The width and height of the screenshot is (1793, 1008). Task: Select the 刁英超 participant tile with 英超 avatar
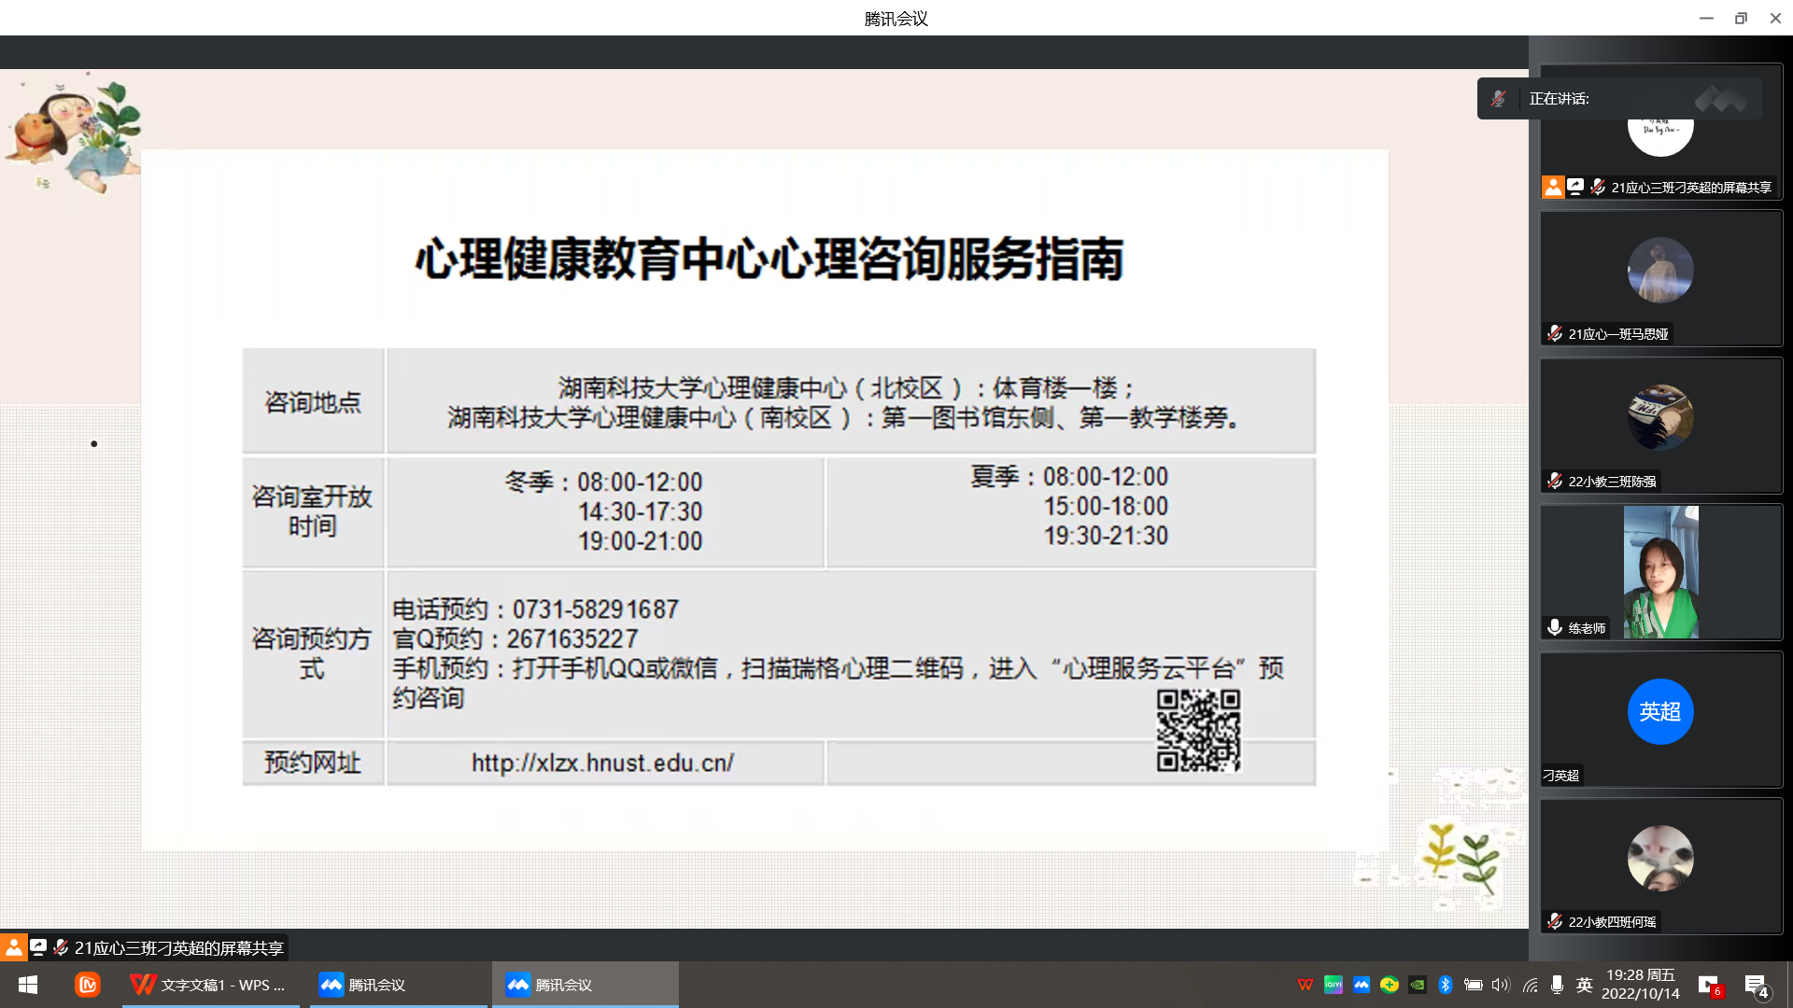(x=1660, y=719)
